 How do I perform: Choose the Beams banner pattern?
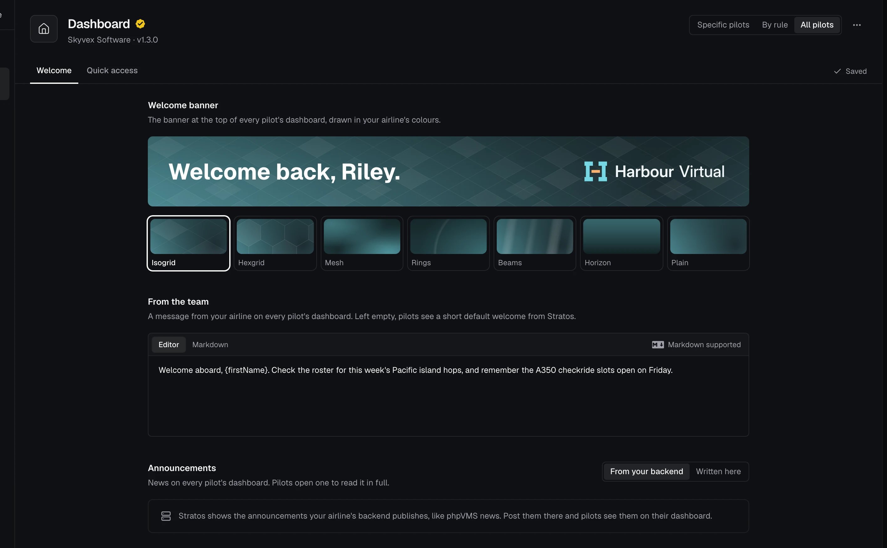click(535, 243)
